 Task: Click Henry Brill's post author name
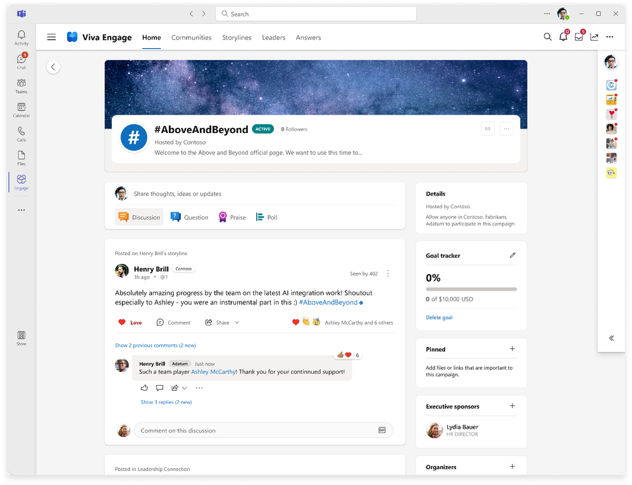[x=151, y=269]
